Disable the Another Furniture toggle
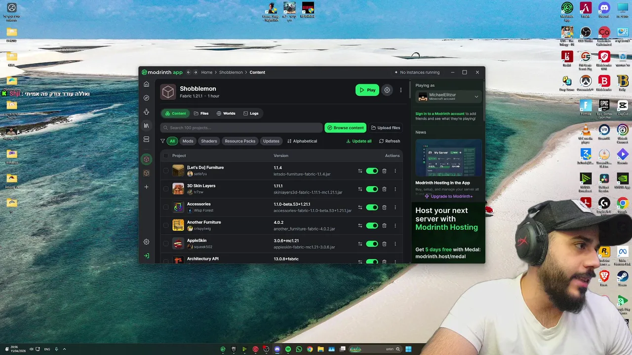This screenshot has width=632, height=355. [372, 226]
